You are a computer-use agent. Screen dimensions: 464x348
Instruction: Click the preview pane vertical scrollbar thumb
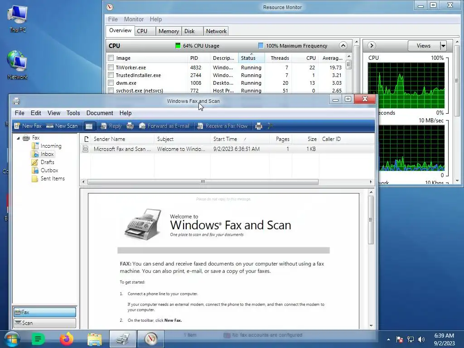371,220
